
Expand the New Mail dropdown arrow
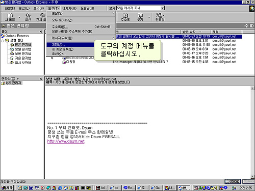[x=19, y=17]
